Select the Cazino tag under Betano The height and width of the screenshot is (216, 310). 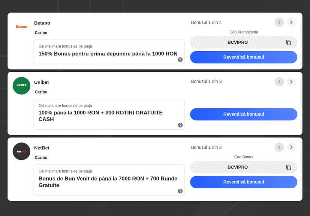point(41,33)
